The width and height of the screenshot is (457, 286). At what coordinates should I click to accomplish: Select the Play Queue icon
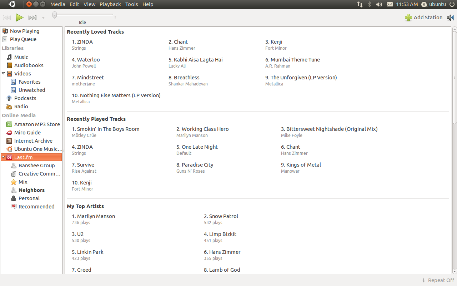(x=5, y=39)
